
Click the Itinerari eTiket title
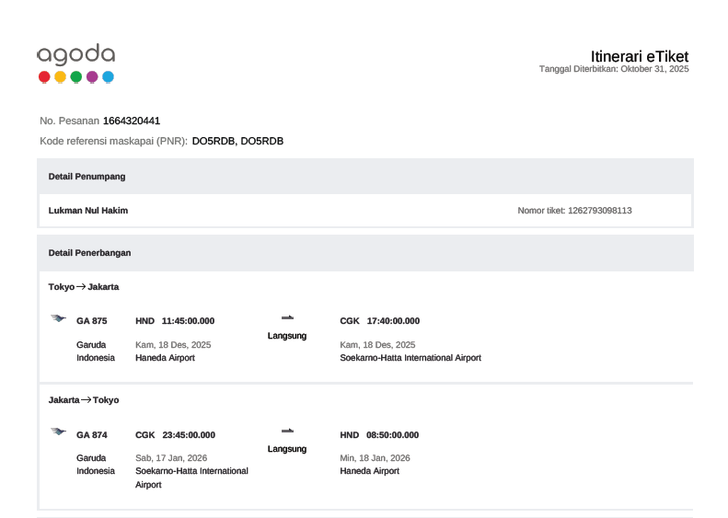pos(639,56)
